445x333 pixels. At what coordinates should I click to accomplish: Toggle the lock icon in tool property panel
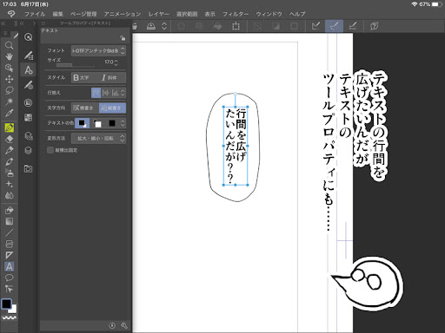pyautogui.click(x=123, y=38)
